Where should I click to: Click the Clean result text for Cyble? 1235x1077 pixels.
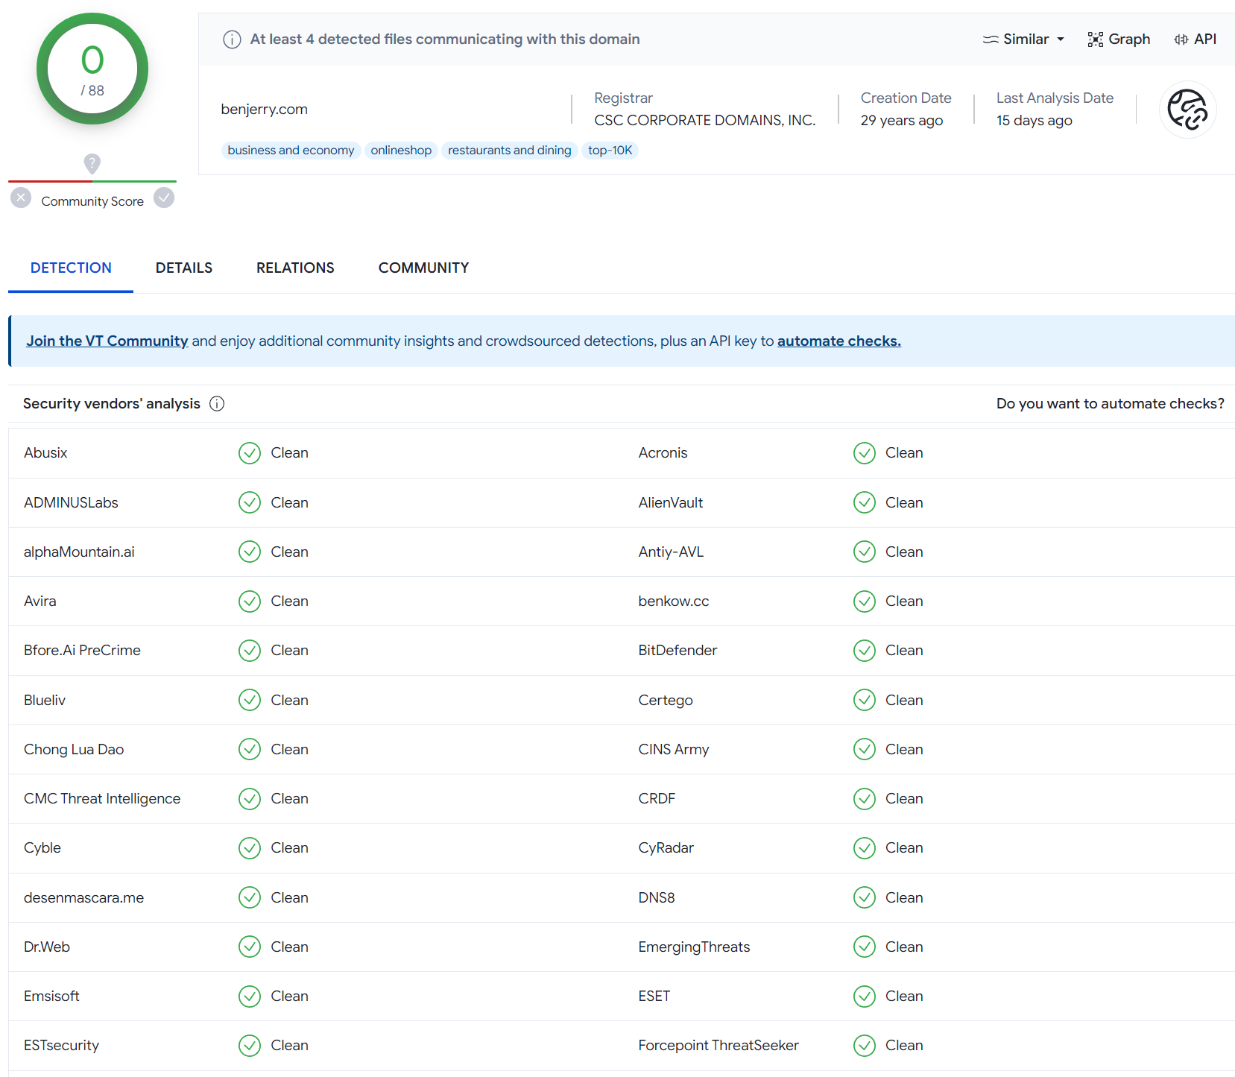click(x=290, y=848)
